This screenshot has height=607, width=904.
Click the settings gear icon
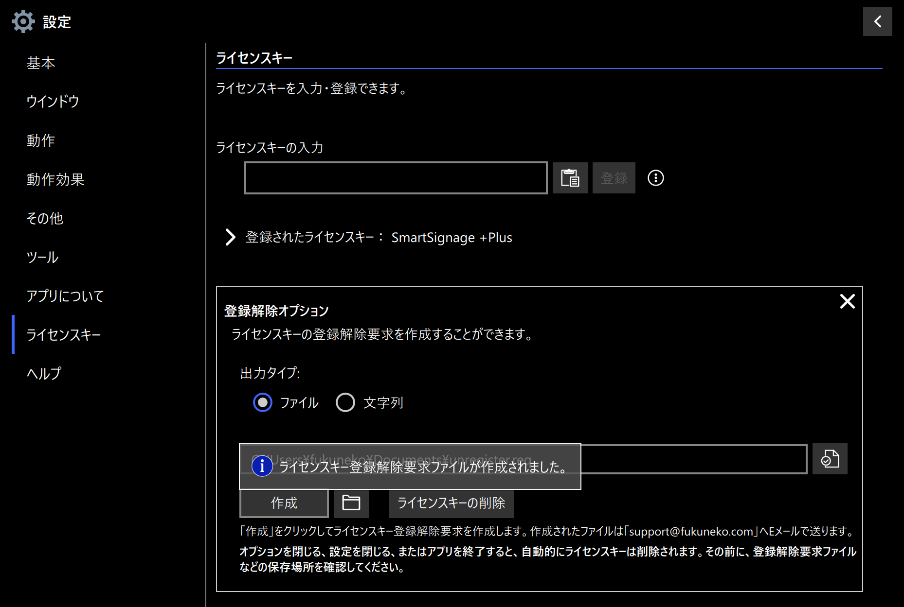(x=23, y=22)
